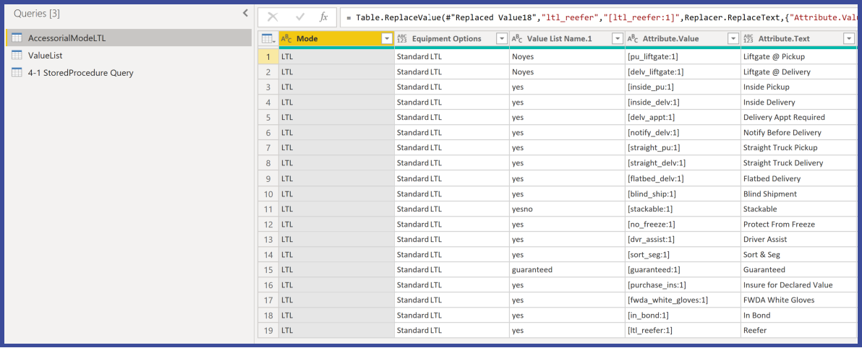Click the Noyes cell in row 2
This screenshot has width=862, height=348.
(568, 72)
